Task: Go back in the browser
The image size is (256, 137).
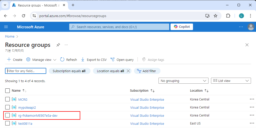Action: tap(5, 16)
